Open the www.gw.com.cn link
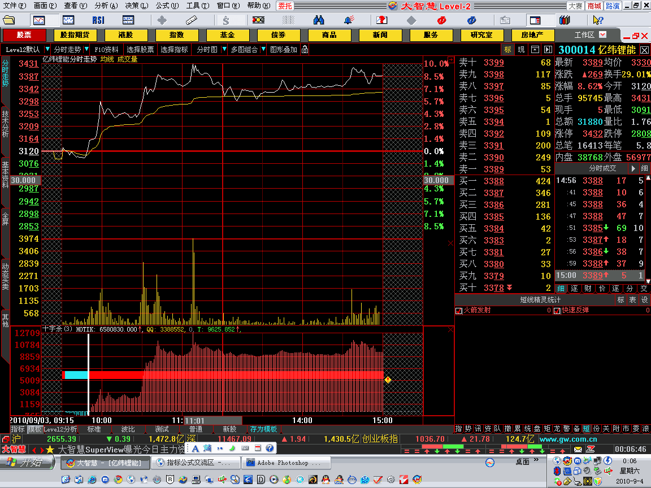651x488 pixels. pyautogui.click(x=568, y=439)
